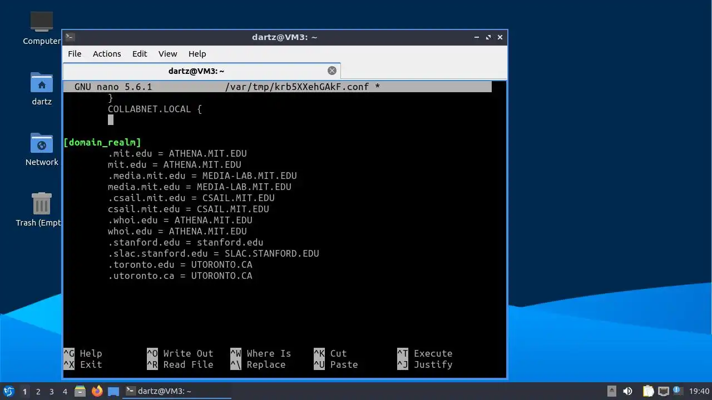Image resolution: width=712 pixels, height=400 pixels.
Task: Open the Computer desktop icon
Action: tap(42, 22)
